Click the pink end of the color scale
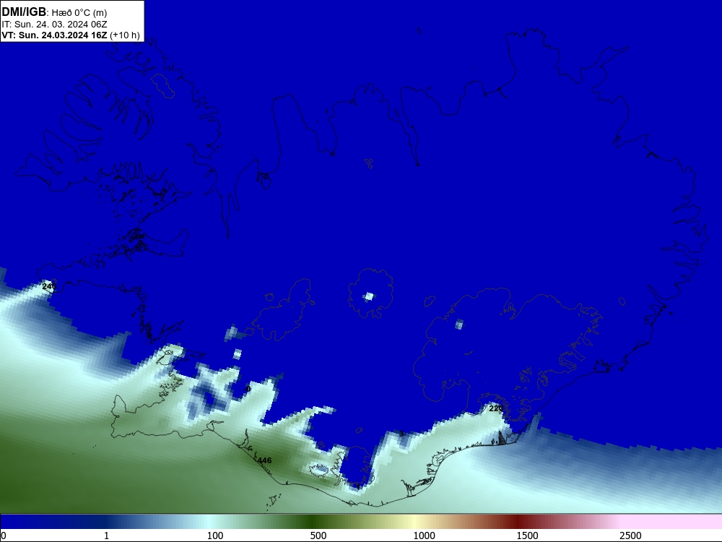Viewport: 722px width, 542px height. [x=672, y=522]
